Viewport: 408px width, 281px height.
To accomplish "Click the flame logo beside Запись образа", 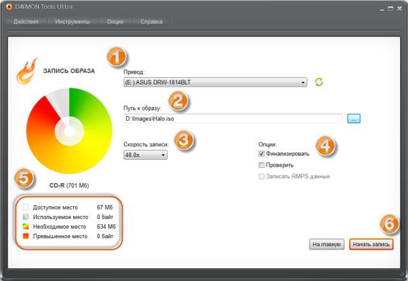I will [27, 71].
